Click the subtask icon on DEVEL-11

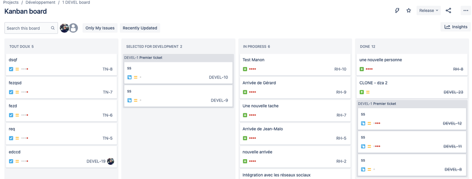(x=363, y=146)
